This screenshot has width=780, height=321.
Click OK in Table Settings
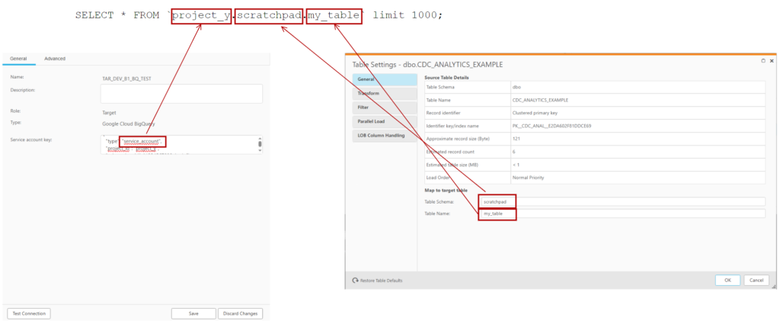[727, 280]
